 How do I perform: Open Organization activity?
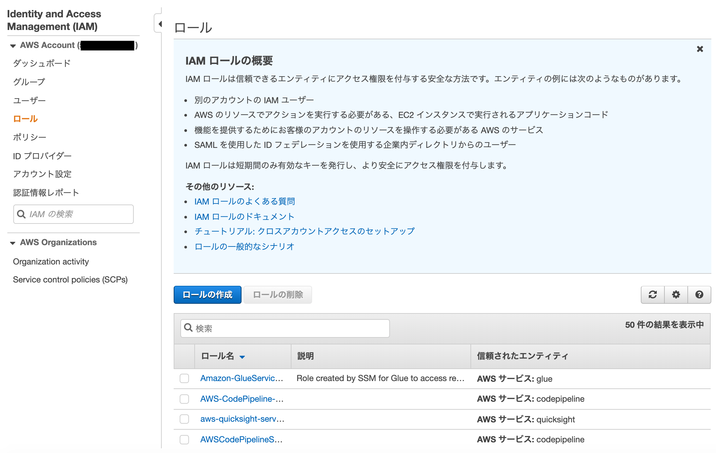pos(51,261)
